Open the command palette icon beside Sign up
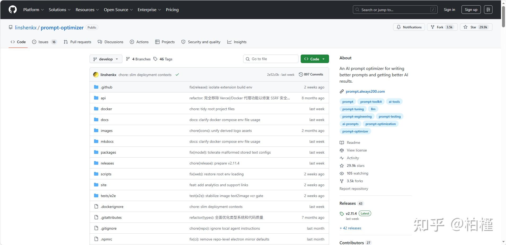The image size is (506, 245). 488,10
